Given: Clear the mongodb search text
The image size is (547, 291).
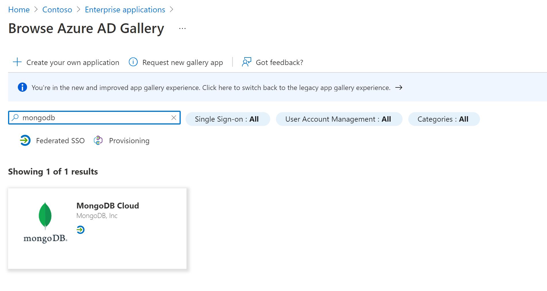Looking at the screenshot, I should [x=174, y=118].
